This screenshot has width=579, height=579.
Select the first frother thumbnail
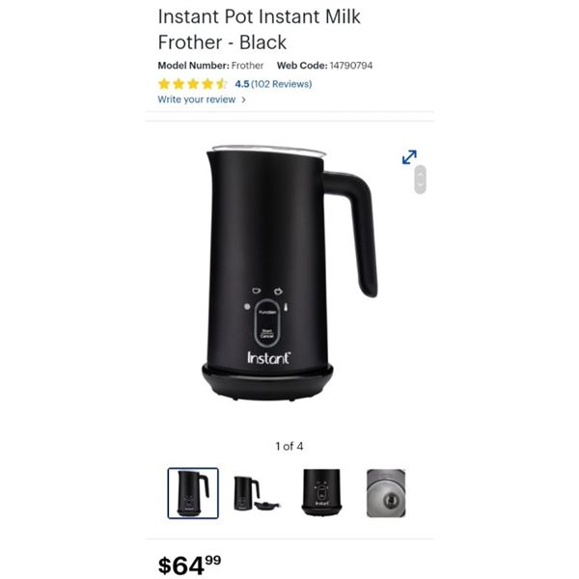[x=193, y=493]
